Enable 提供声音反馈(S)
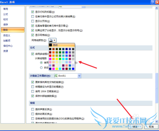The width and height of the screenshot is (159, 131). (33, 109)
